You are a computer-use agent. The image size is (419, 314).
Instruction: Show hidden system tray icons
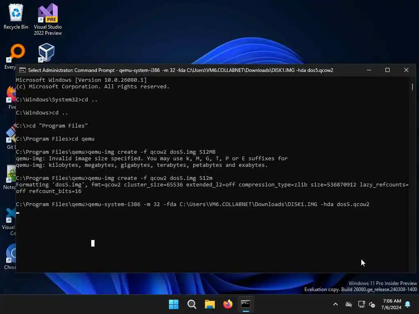[336, 304]
